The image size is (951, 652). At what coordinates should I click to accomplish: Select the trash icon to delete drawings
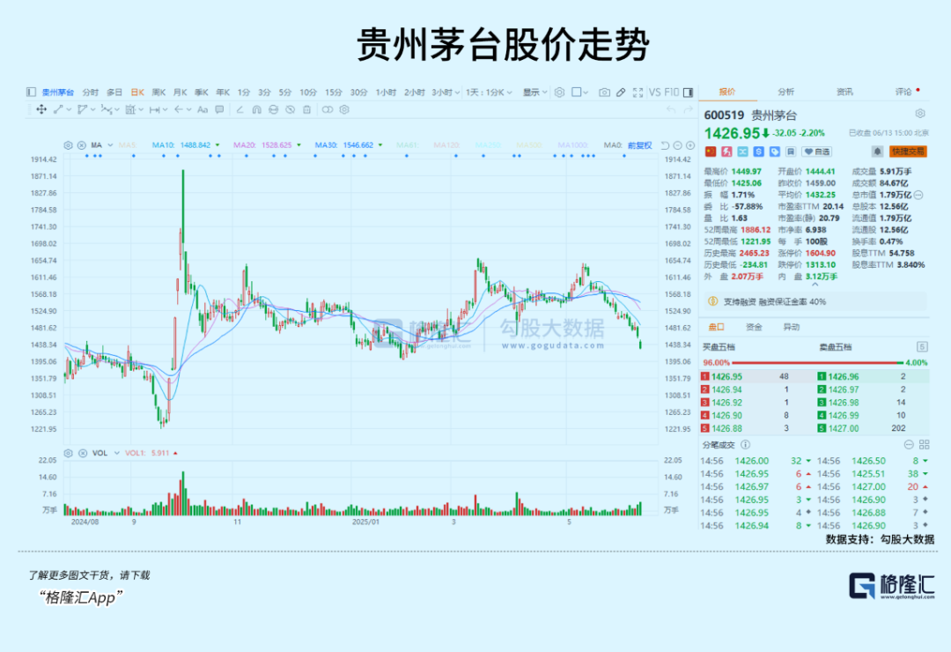pos(306,109)
